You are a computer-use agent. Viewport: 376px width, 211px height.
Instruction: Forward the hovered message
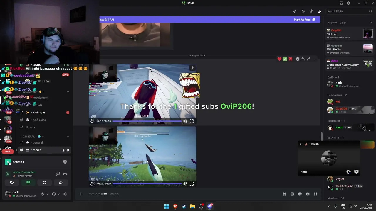(308, 59)
